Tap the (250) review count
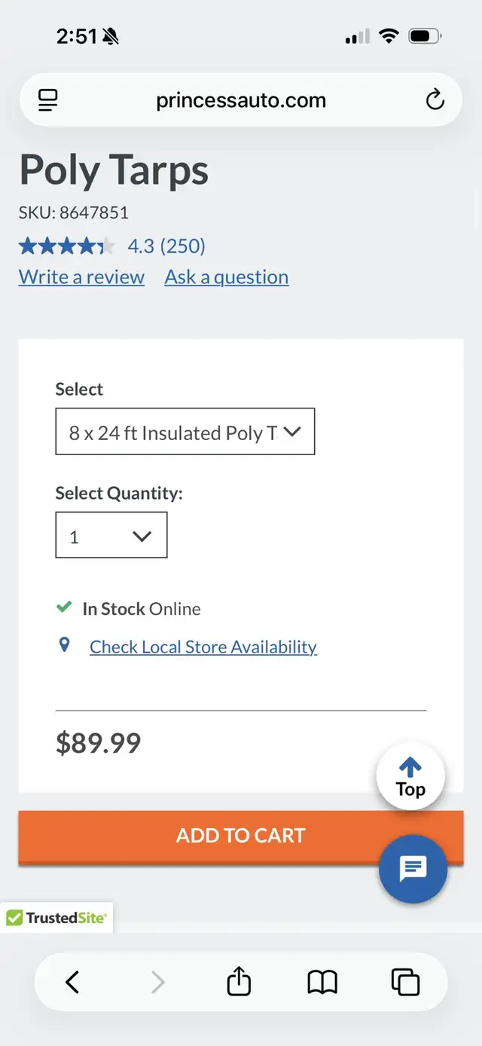Viewport: 482px width, 1046px height. coord(183,246)
